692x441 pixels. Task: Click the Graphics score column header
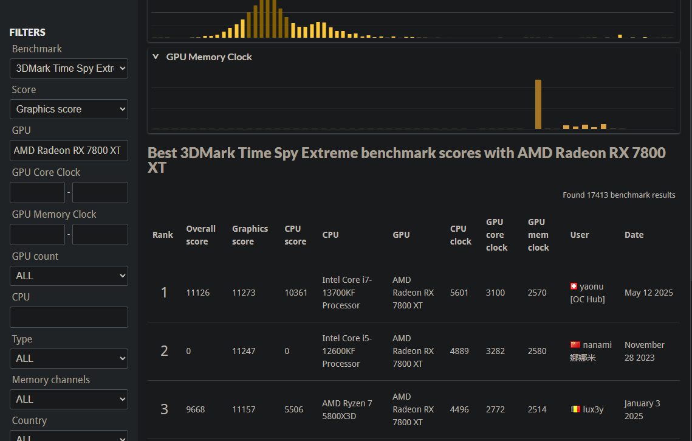[x=250, y=235]
